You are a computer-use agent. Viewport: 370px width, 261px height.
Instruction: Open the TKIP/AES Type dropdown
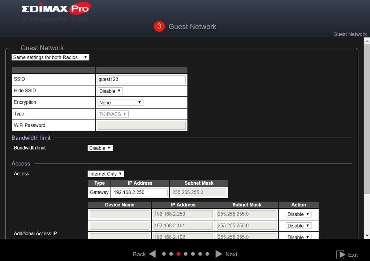click(x=113, y=114)
